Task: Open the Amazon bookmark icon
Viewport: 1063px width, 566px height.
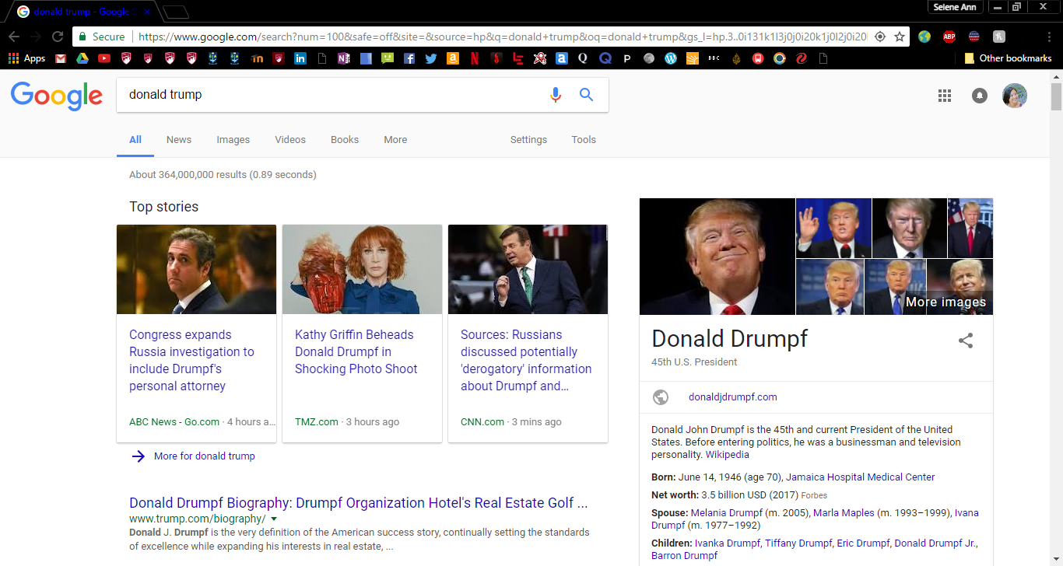Action: (453, 58)
